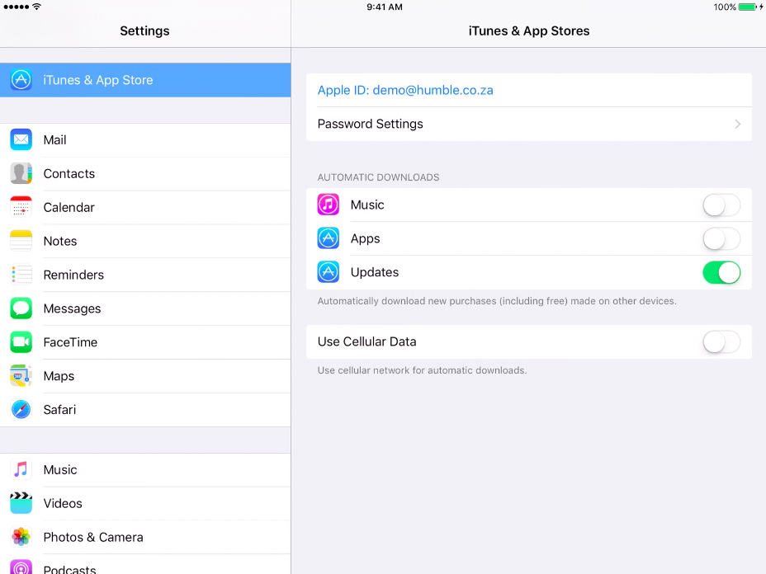
Task: Enable automatic downloads for Apps
Action: coord(721,238)
